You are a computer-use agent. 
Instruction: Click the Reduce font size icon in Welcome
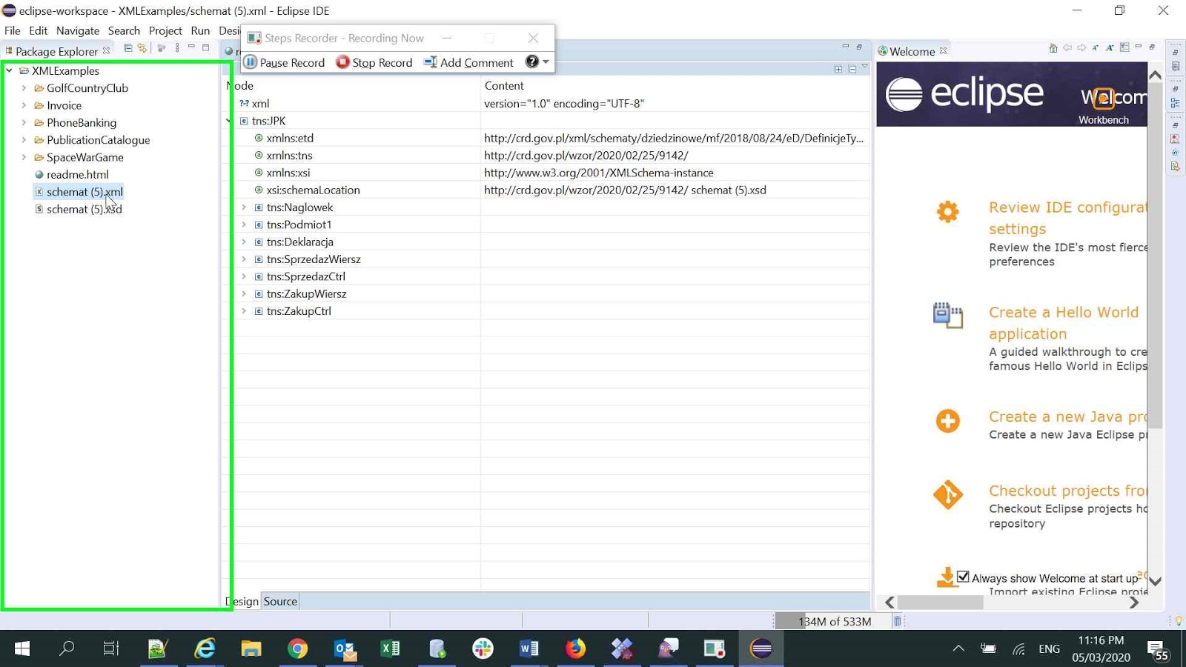tap(1096, 48)
